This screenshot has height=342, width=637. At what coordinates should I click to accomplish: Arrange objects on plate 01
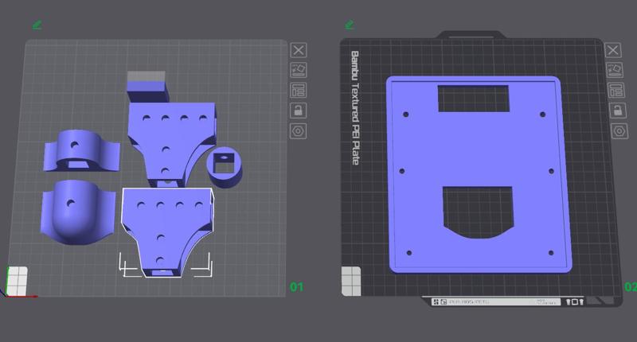[x=298, y=91]
